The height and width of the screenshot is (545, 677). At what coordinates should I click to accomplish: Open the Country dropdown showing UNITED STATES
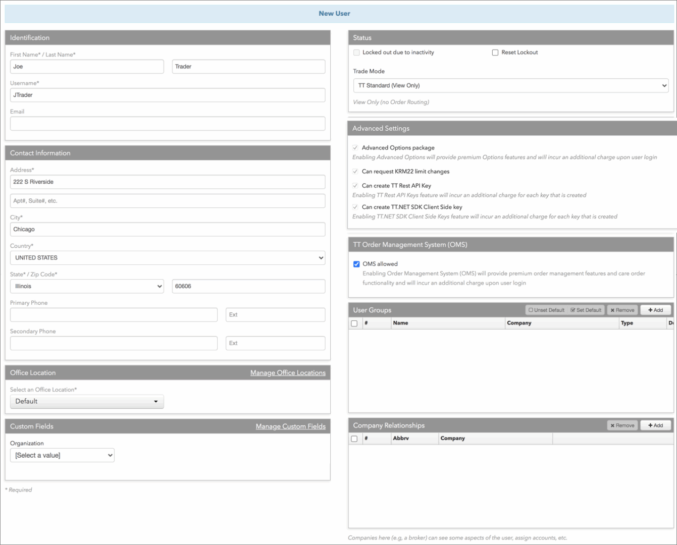pos(168,258)
